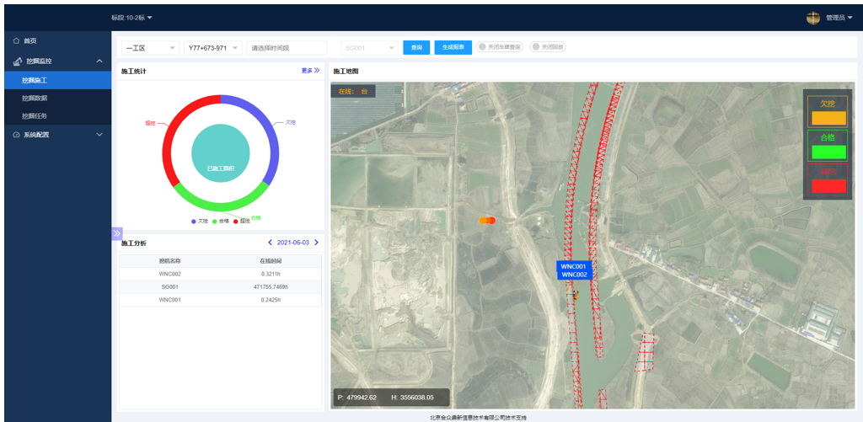
Task: Go to next date in 施工分析
Action: tap(317, 243)
